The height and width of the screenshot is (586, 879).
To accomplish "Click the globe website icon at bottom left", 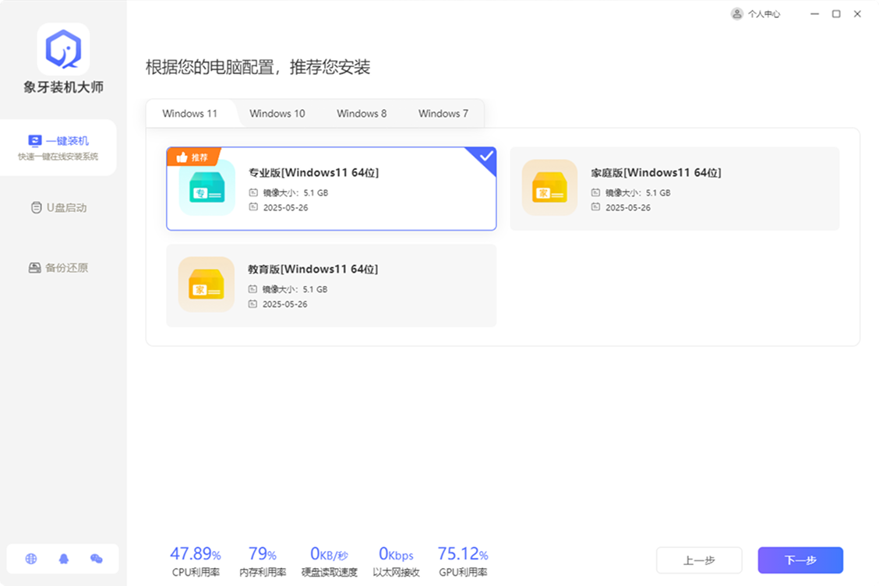I will coord(30,559).
